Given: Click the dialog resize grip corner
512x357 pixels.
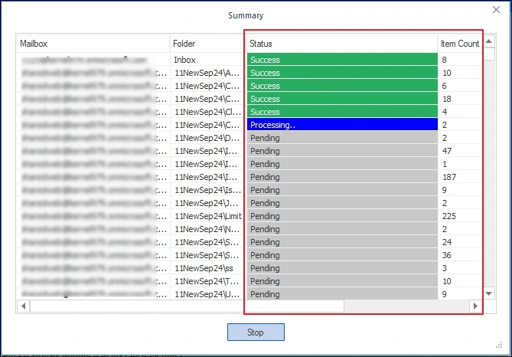Looking at the screenshot, I should click(x=499, y=345).
